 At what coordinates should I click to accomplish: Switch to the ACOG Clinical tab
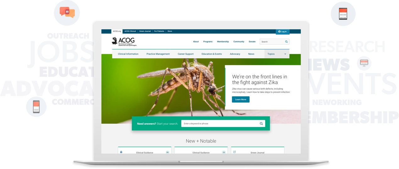point(130,31)
